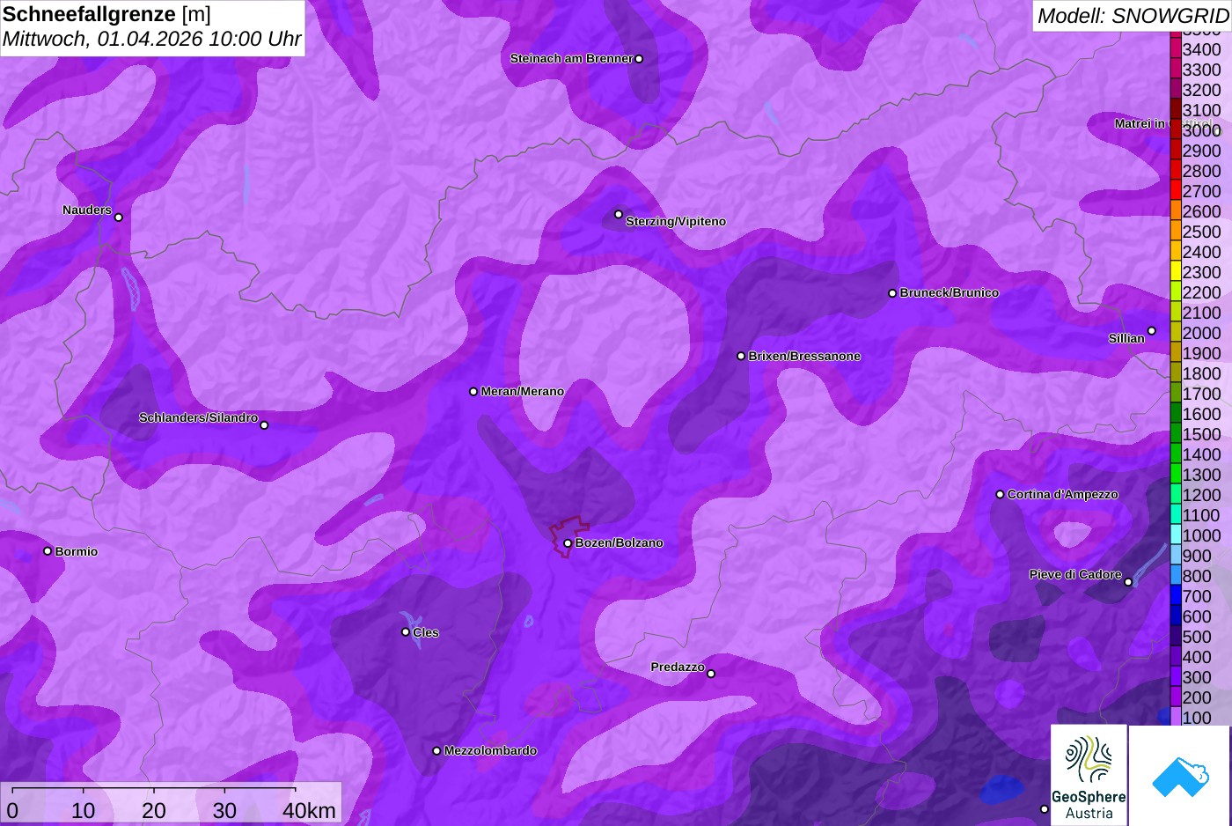Click the 2000 value in the legend
Viewport: 1232px width, 826px height.
point(1201,333)
